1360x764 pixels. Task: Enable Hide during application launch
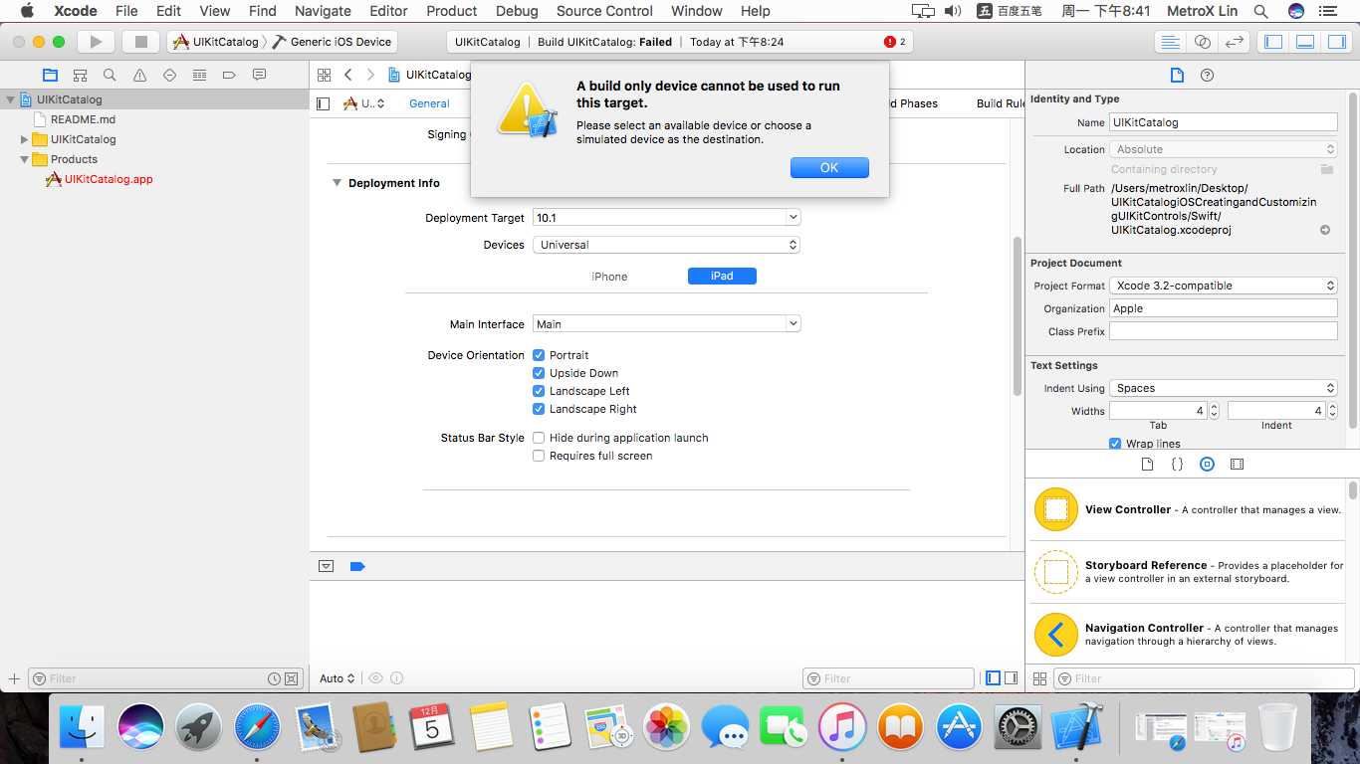click(x=539, y=438)
